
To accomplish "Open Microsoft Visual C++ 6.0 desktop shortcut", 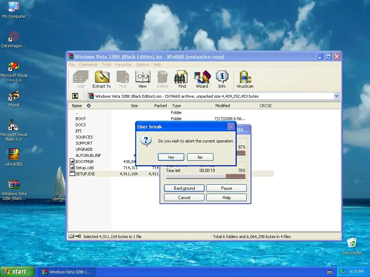I will (x=14, y=72).
